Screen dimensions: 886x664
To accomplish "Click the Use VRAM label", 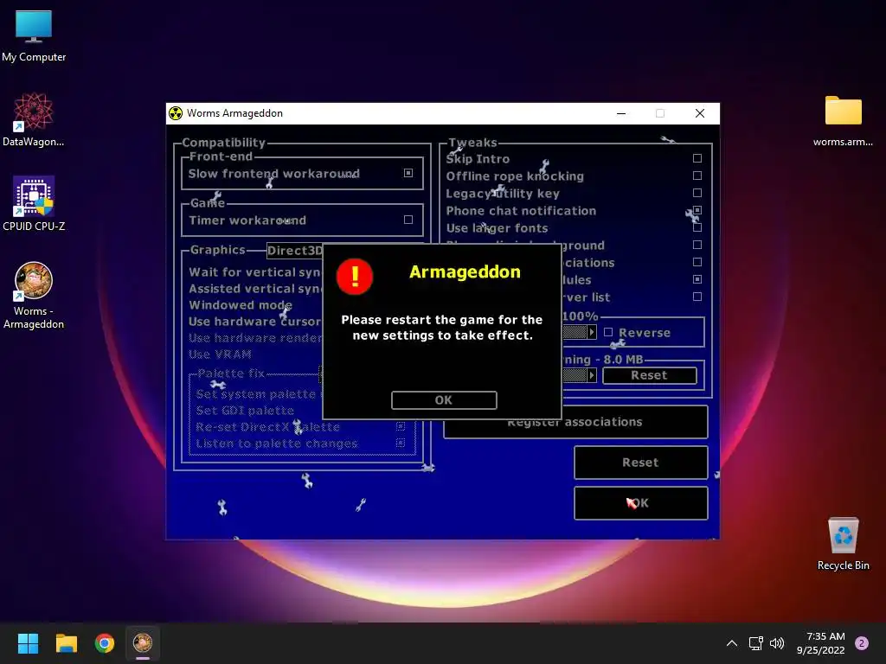I will 220,354.
